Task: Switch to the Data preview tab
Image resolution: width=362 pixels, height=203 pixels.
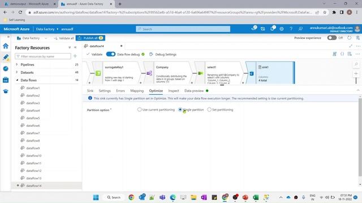Action: pos(194,91)
